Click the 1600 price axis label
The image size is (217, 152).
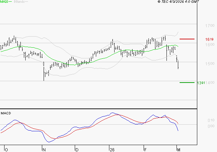click(210, 45)
